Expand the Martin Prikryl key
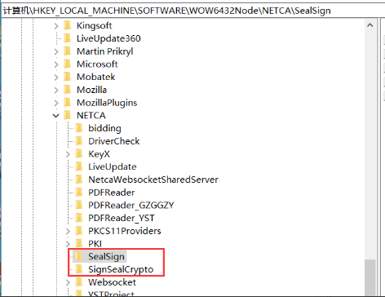Viewport: 385px width, 297px height. tap(56, 51)
